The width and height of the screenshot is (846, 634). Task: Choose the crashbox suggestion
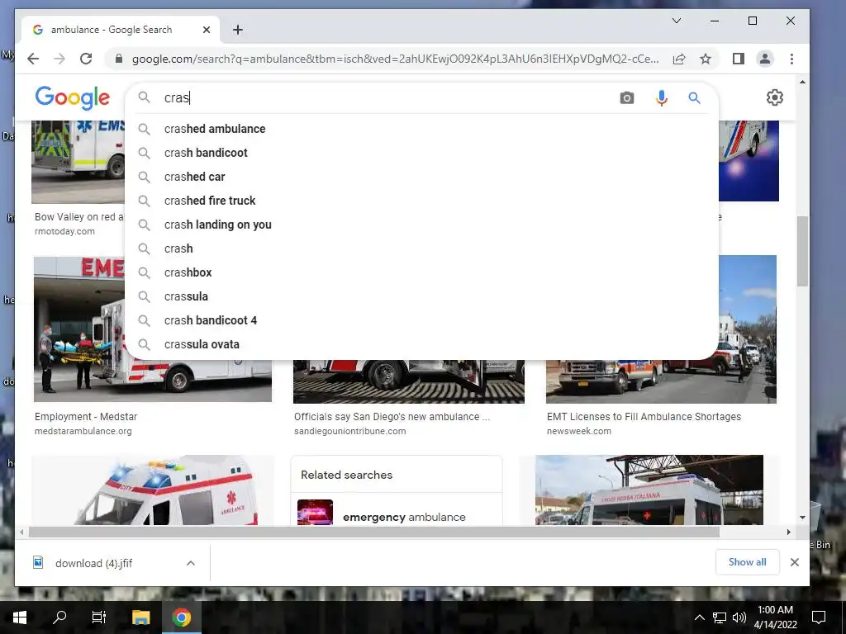tap(421, 272)
